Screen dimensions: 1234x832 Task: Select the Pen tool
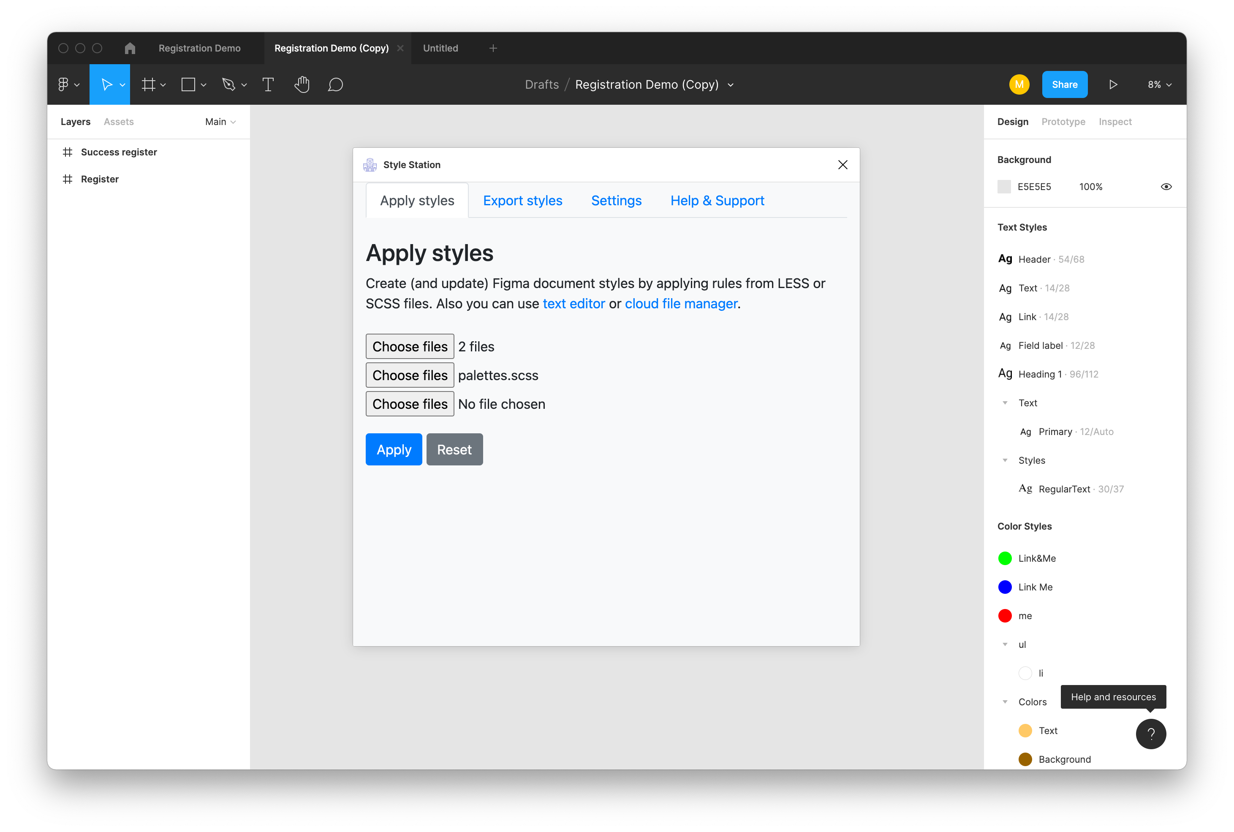[x=228, y=84]
